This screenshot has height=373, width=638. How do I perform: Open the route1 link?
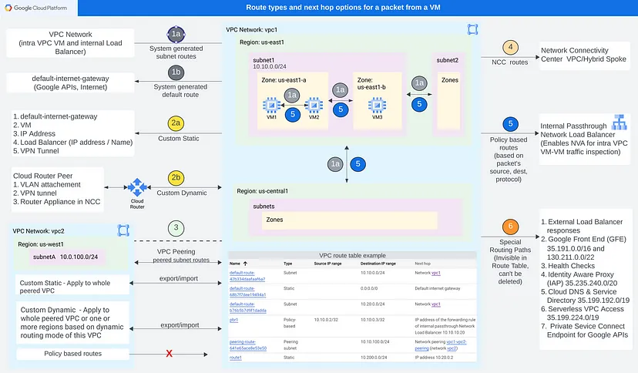point(235,358)
